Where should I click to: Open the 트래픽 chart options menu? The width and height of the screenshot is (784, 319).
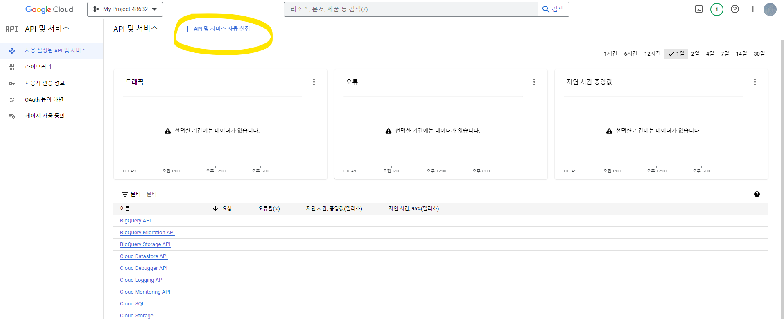tap(314, 82)
